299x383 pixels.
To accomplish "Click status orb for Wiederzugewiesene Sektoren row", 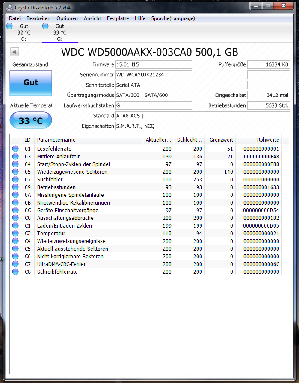I will [x=15, y=172].
